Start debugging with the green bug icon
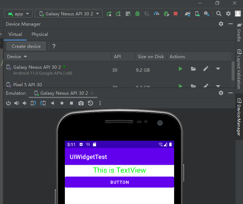243x204 pixels. point(137,14)
